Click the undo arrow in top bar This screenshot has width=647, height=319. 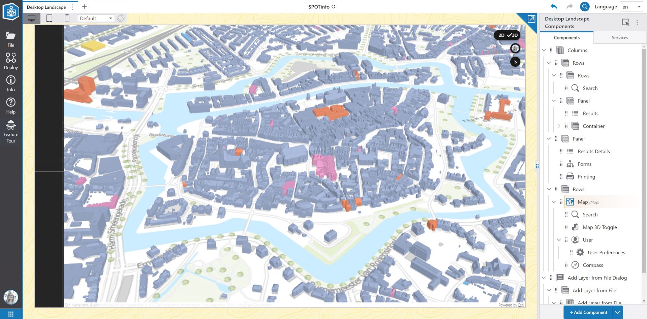(x=554, y=7)
